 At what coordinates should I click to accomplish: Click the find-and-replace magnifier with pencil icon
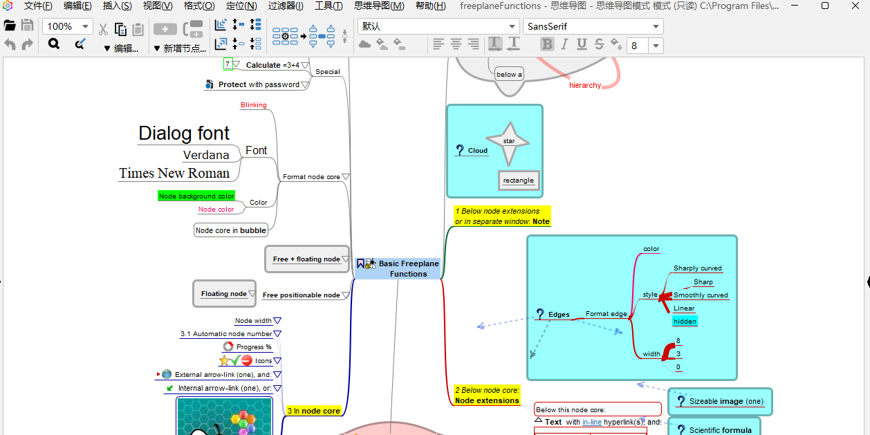point(80,44)
